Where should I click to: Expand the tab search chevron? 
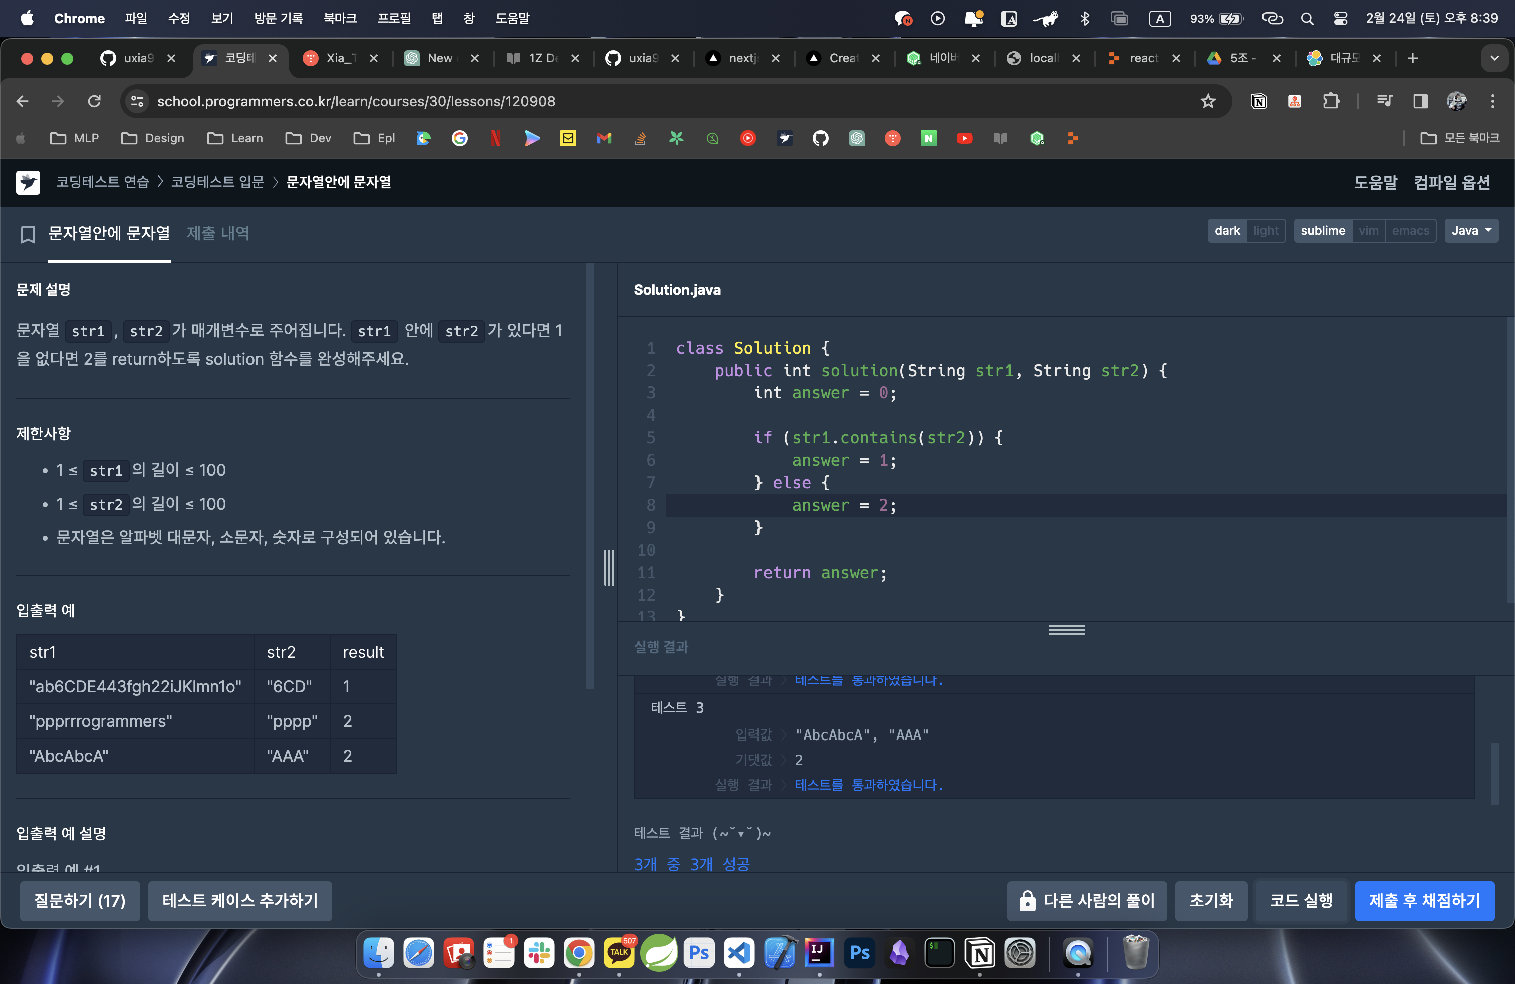pyautogui.click(x=1494, y=59)
